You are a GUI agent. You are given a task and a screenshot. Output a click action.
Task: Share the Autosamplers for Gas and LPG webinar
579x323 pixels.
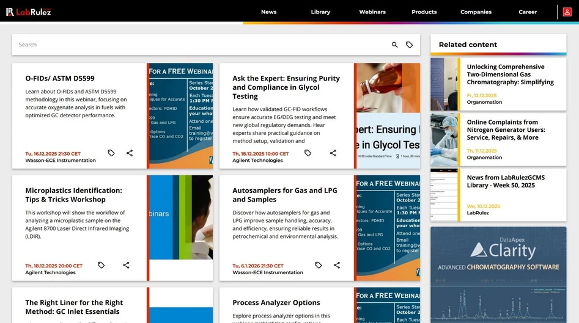pyautogui.click(x=337, y=265)
